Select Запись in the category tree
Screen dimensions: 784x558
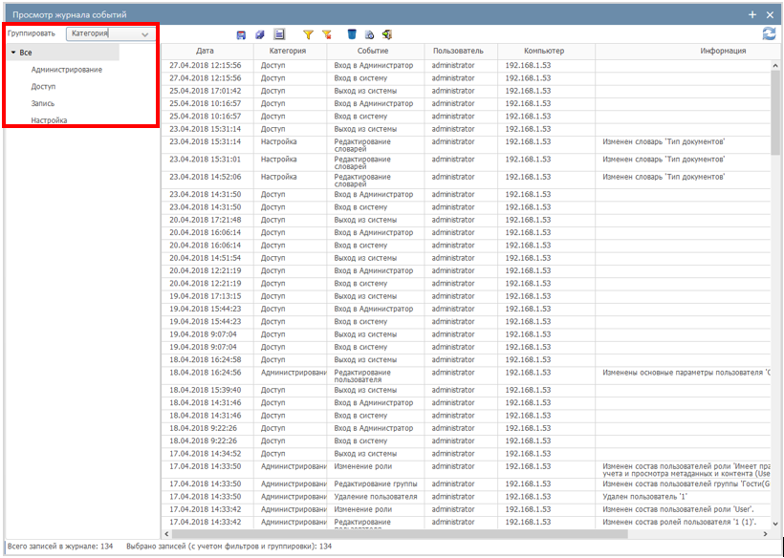click(x=44, y=103)
